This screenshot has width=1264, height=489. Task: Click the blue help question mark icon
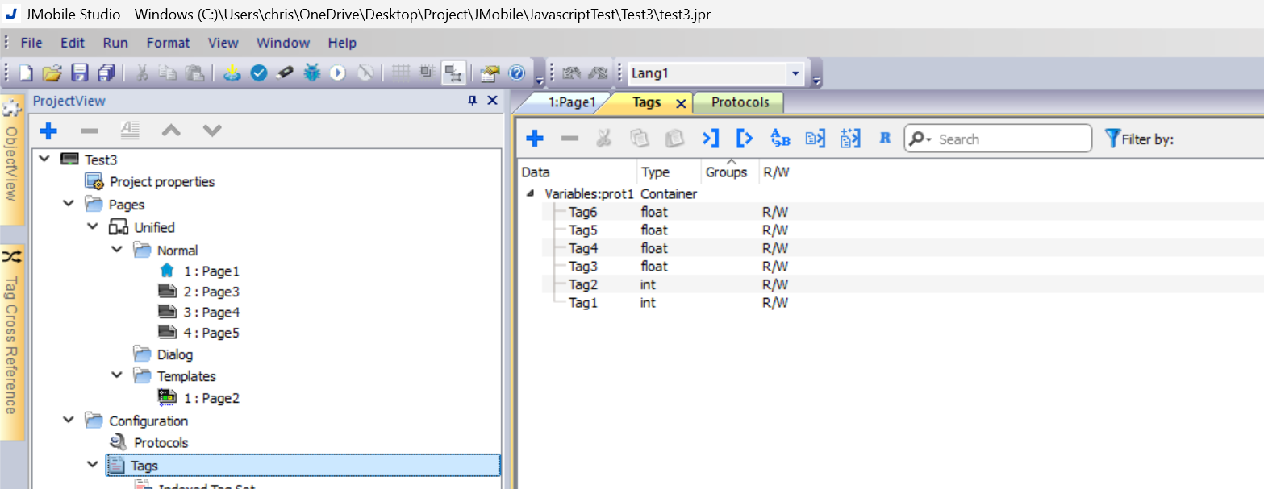tap(517, 73)
